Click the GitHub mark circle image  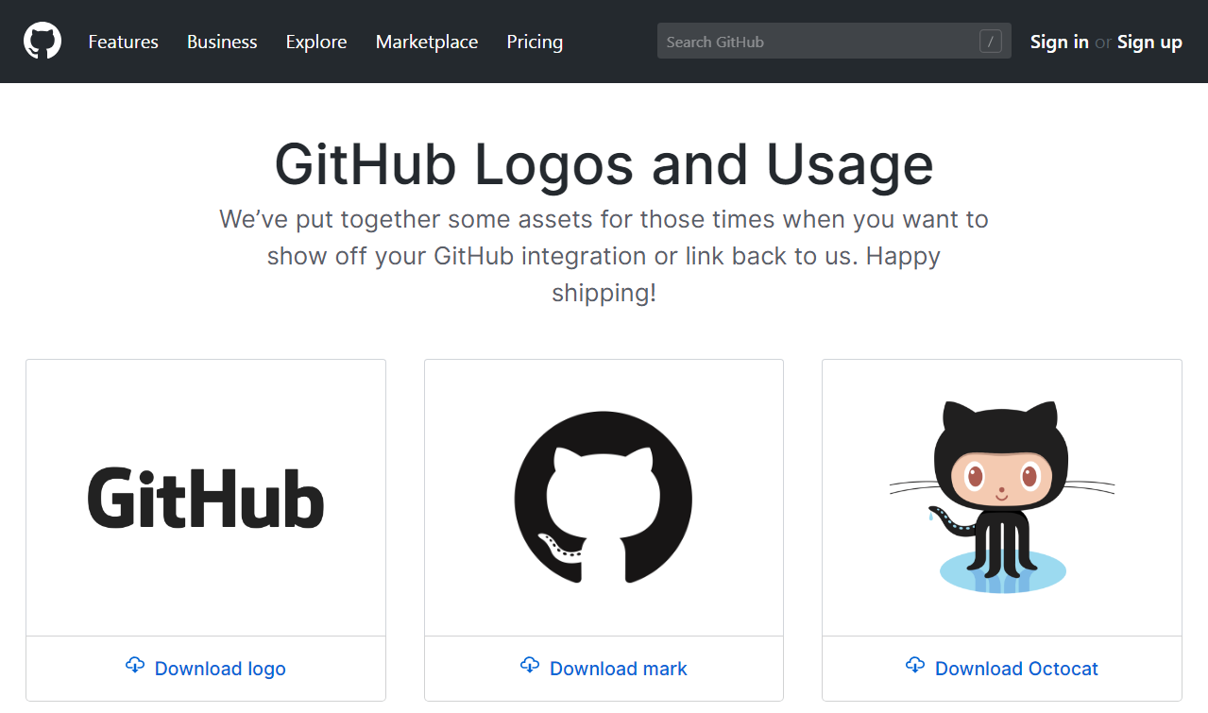(x=604, y=498)
